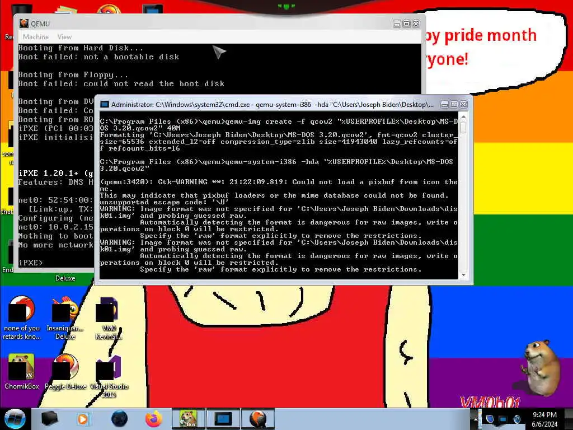Viewport: 573px width, 430px height.
Task: Switch to ChomikBox on the taskbar
Action: coord(189,419)
